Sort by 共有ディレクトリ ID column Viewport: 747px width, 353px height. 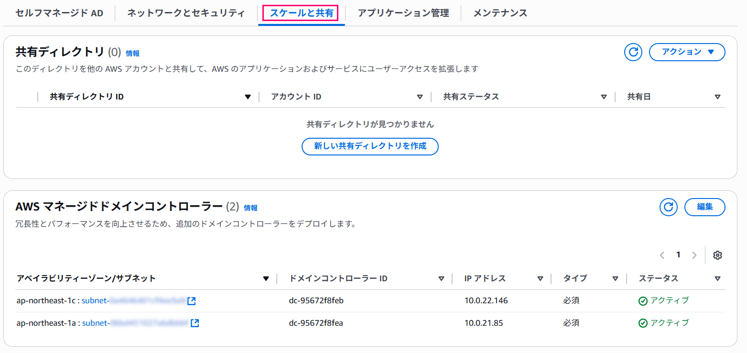tap(248, 97)
